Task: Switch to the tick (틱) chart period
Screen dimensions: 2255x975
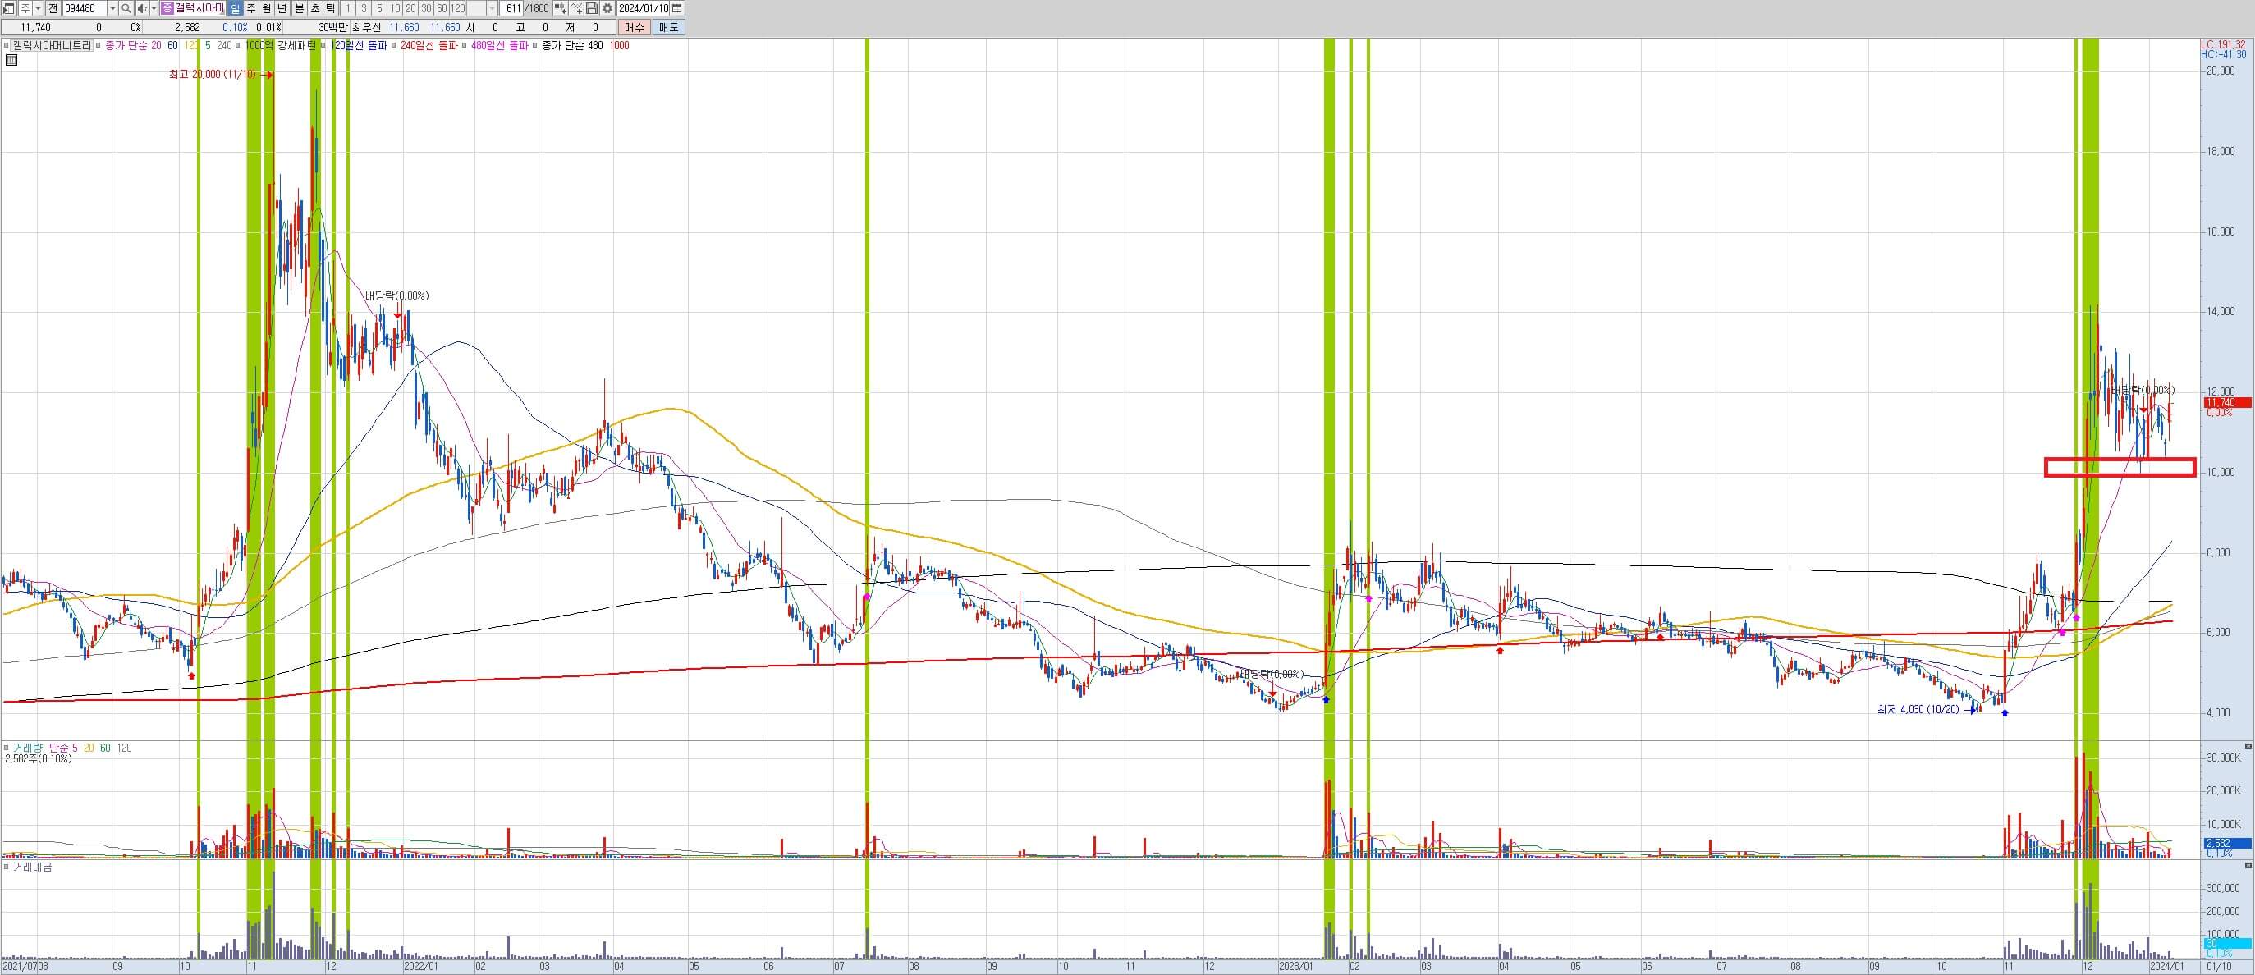Action: (x=330, y=8)
